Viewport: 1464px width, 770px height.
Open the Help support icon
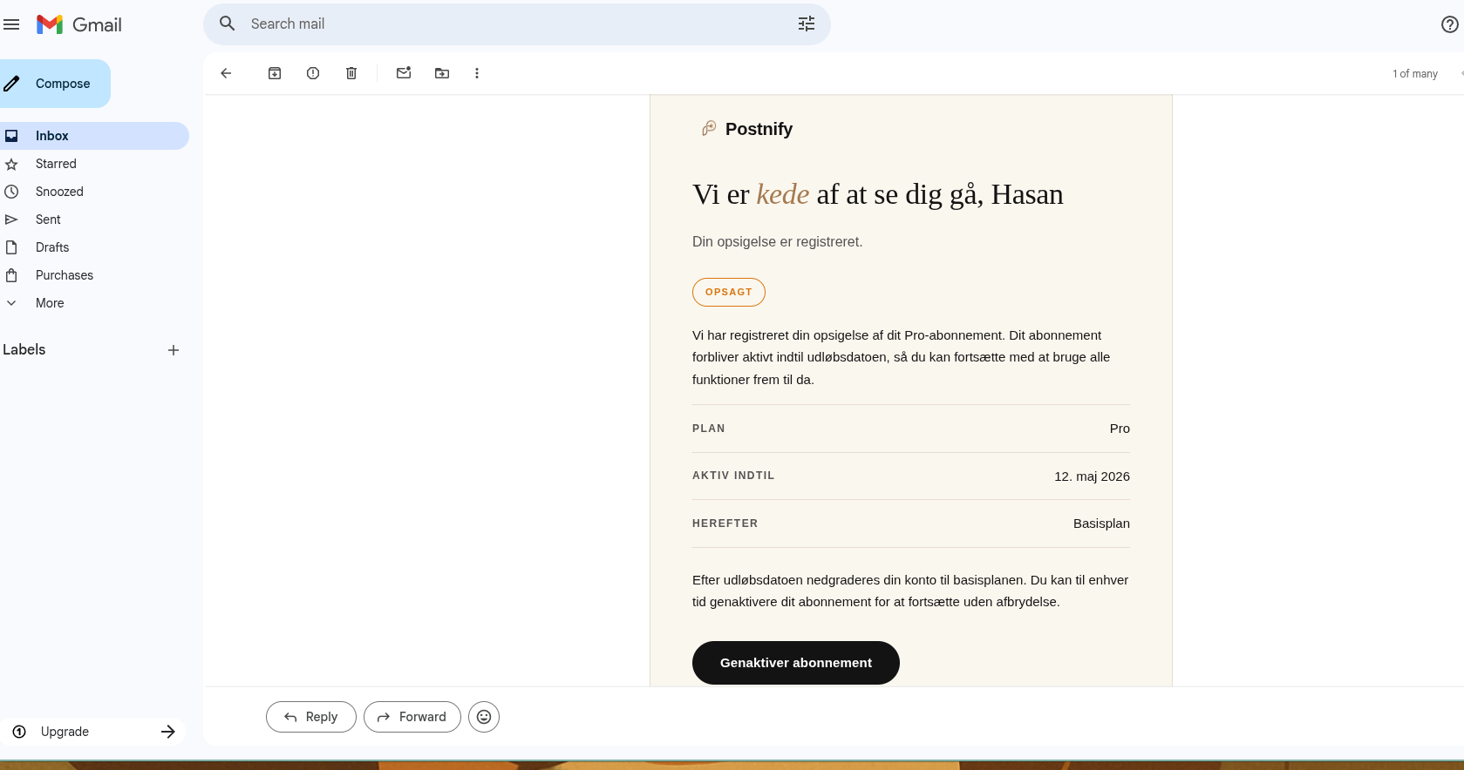pos(1449,24)
